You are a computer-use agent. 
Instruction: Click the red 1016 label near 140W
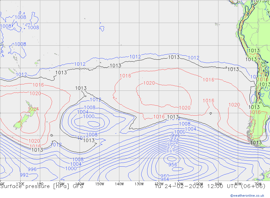pos(125,76)
